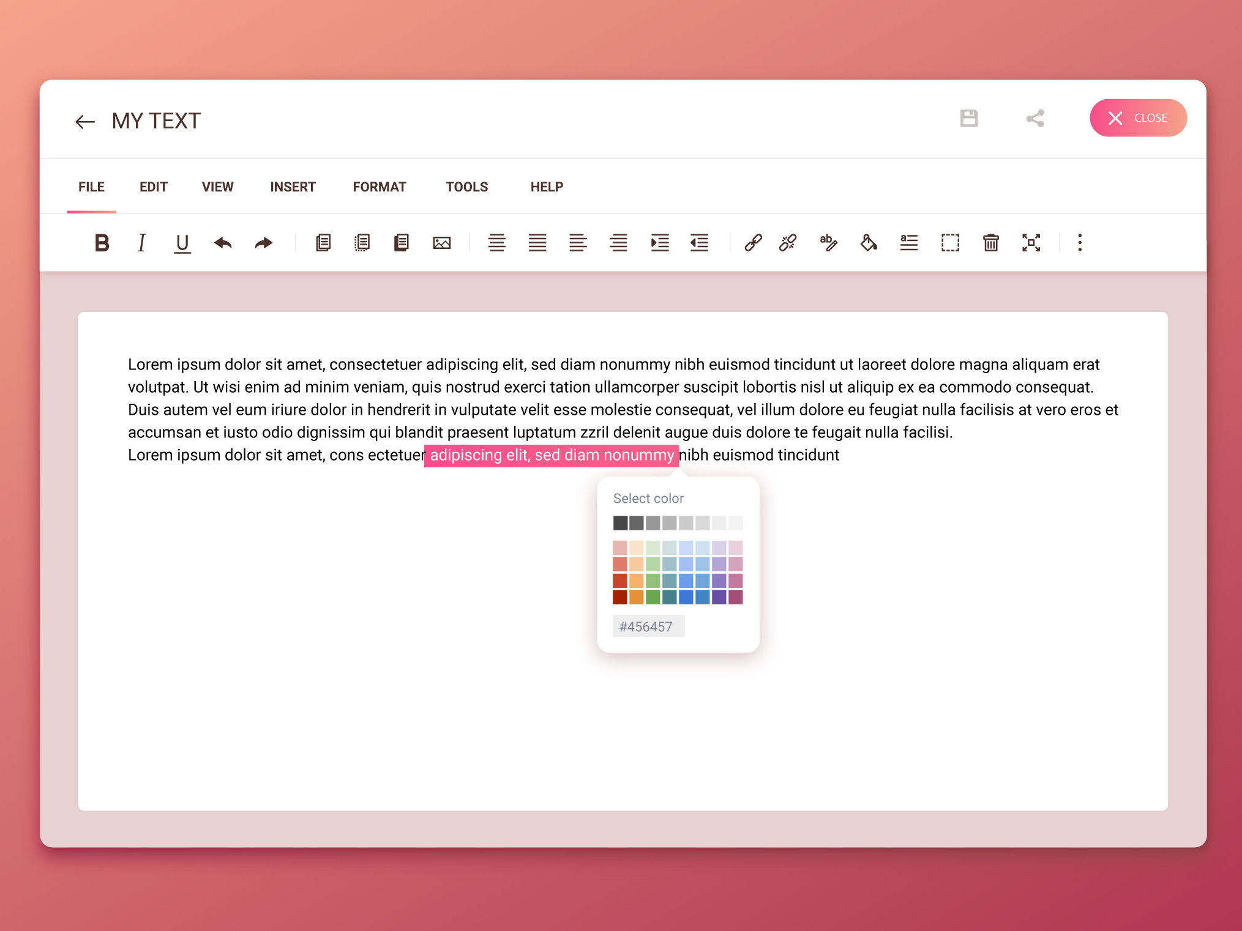Enter fullscreen editing mode
The image size is (1242, 931).
tap(1031, 243)
